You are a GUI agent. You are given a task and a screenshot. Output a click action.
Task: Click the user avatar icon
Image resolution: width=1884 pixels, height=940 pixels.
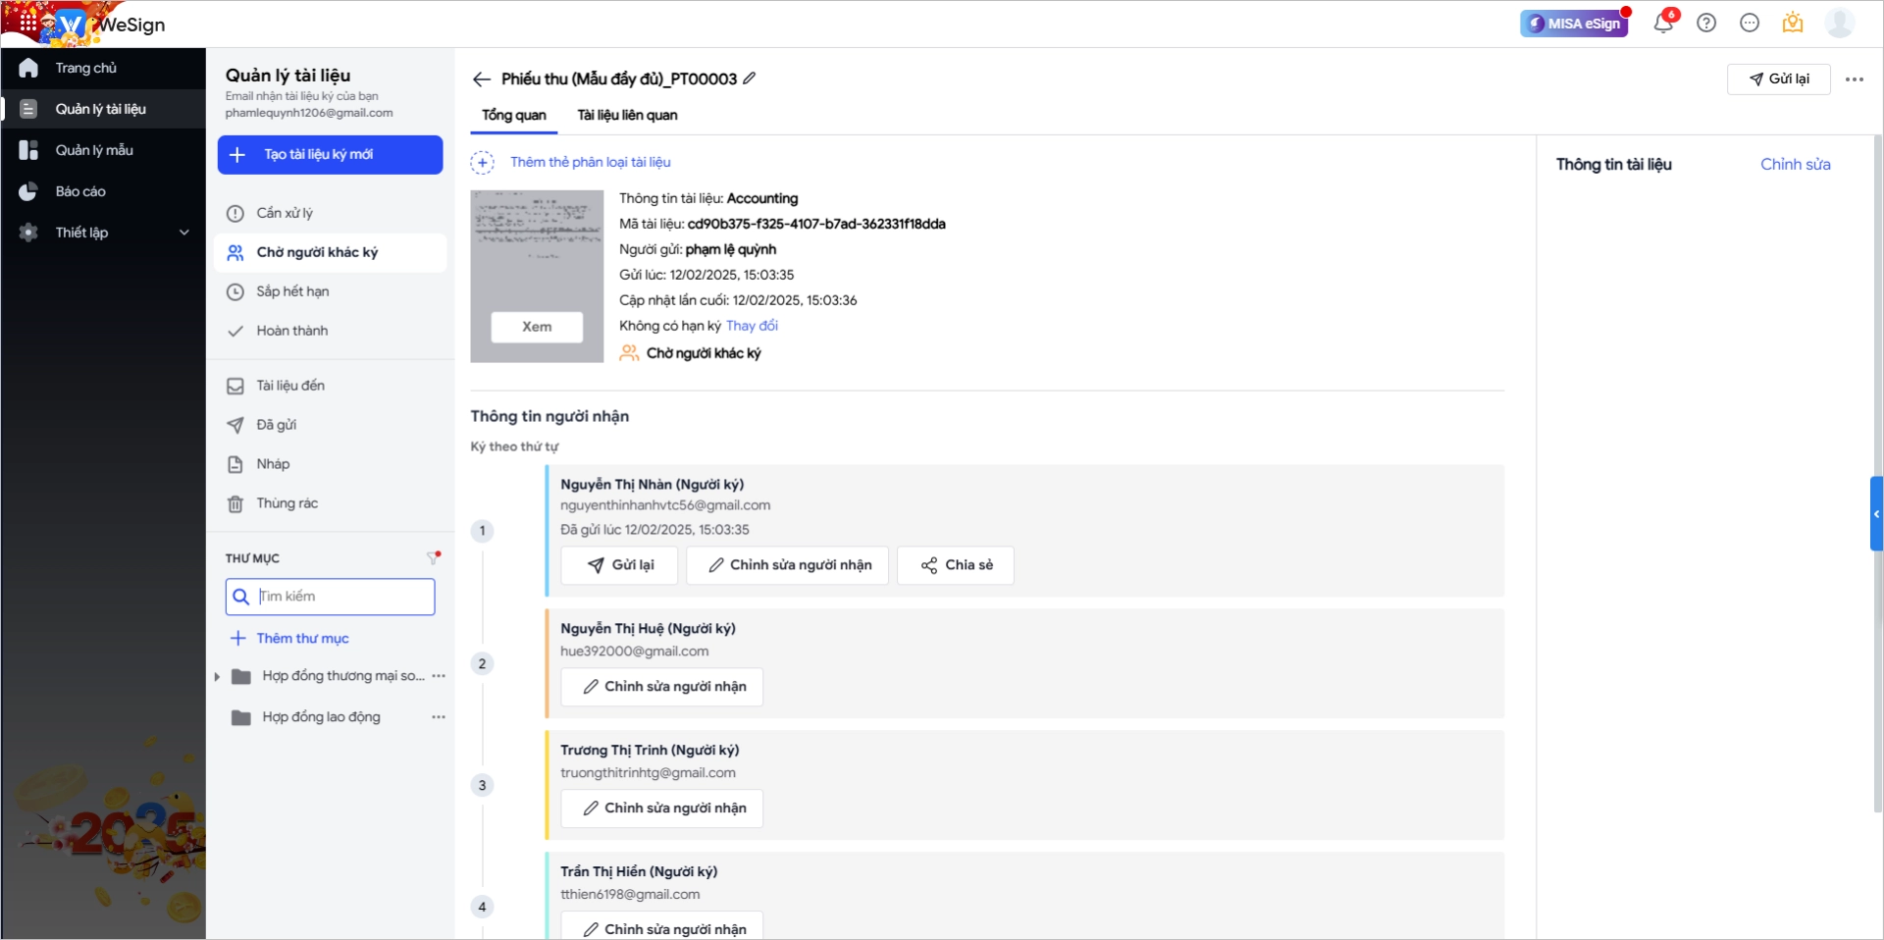tap(1839, 23)
